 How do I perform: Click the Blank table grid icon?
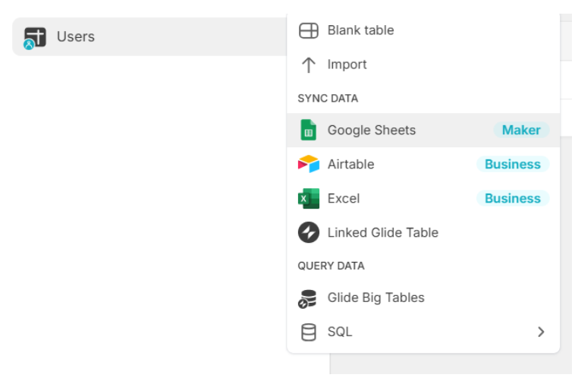(309, 30)
